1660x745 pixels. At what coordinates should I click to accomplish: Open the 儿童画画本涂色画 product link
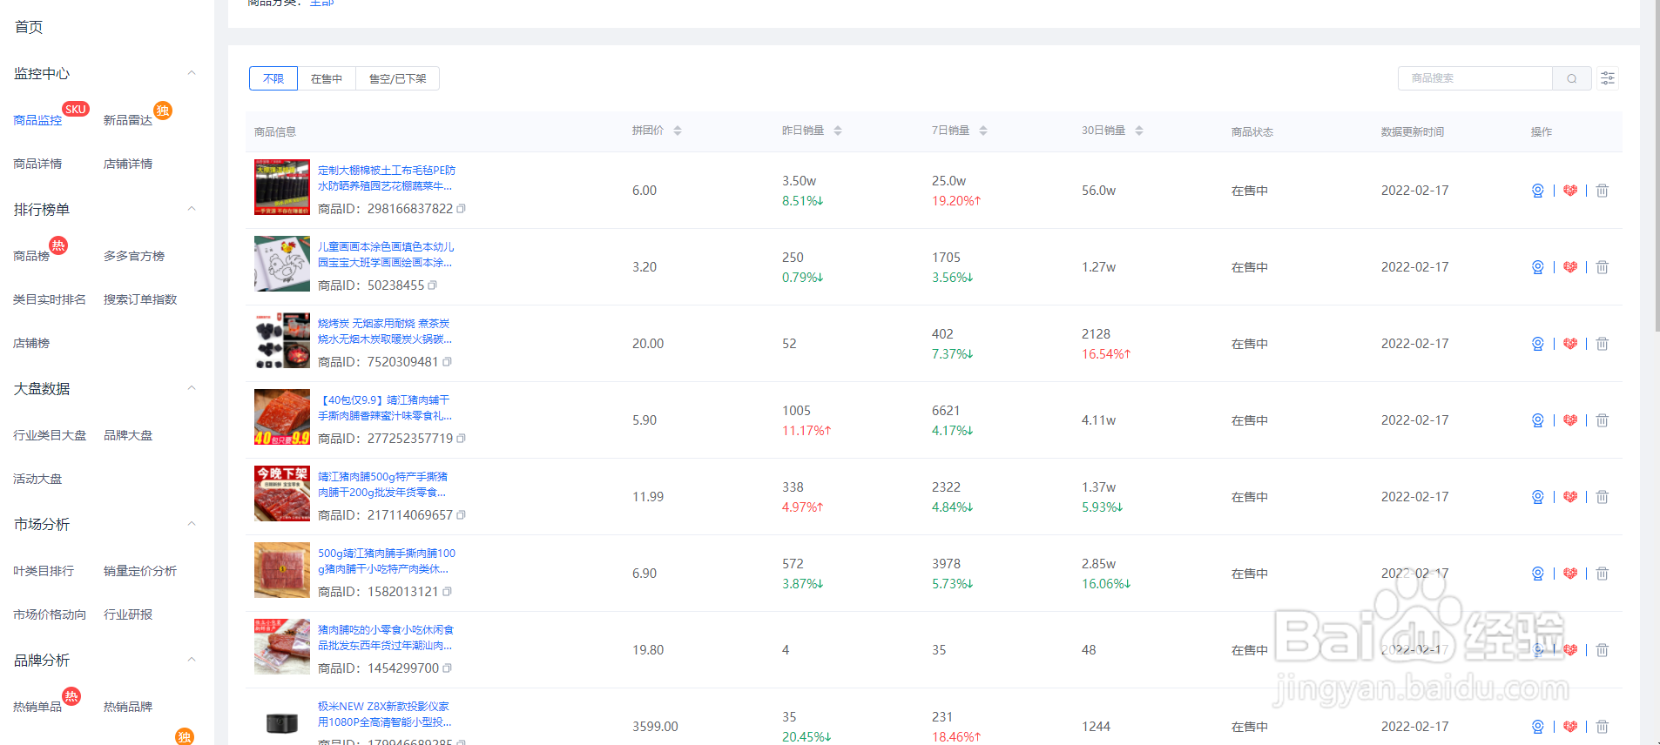[386, 255]
